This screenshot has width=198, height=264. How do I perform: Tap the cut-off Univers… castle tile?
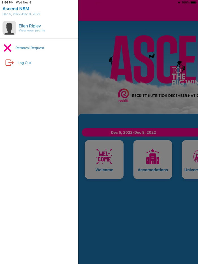[190, 159]
